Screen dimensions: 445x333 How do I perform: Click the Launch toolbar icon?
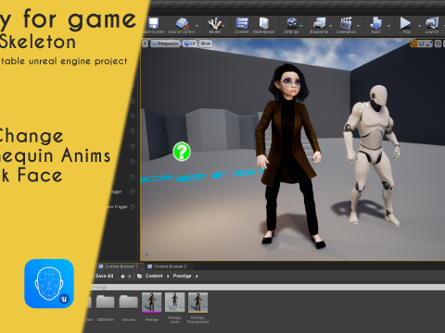pyautogui.click(x=432, y=24)
